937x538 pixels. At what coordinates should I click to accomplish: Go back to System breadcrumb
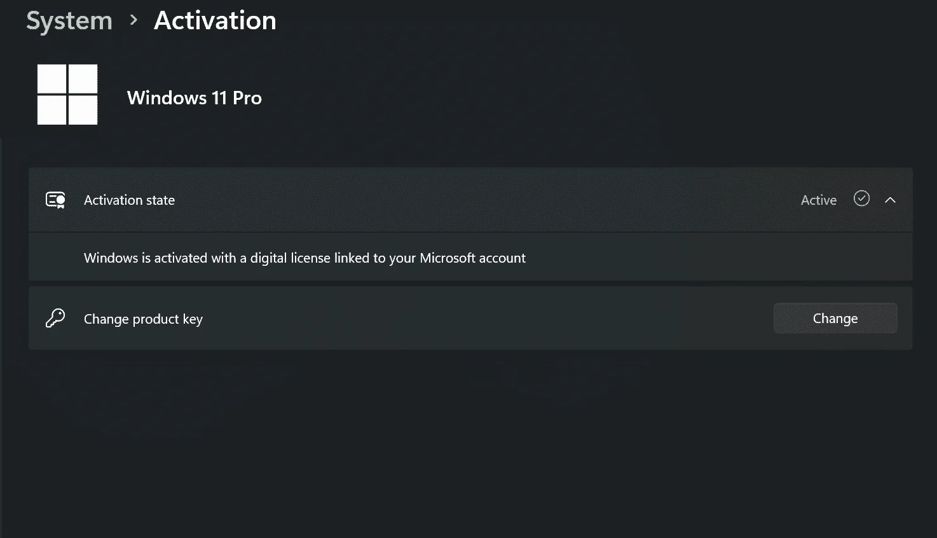[69, 21]
